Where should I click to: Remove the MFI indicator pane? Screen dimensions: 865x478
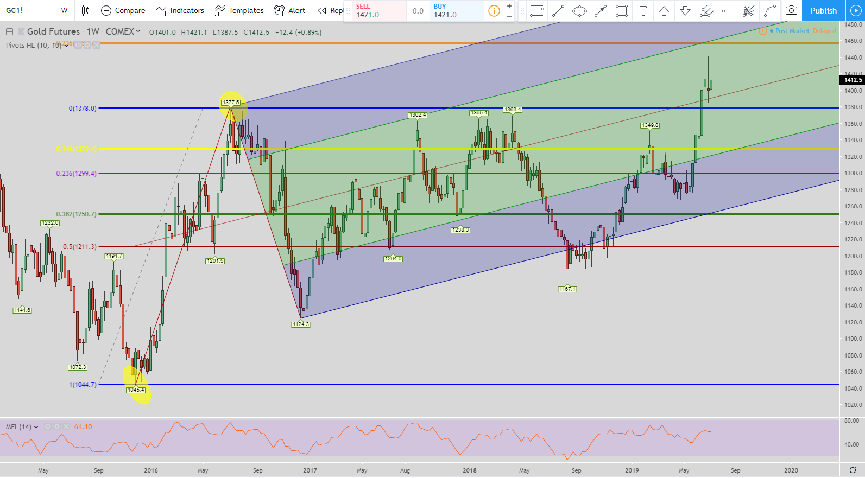point(66,427)
